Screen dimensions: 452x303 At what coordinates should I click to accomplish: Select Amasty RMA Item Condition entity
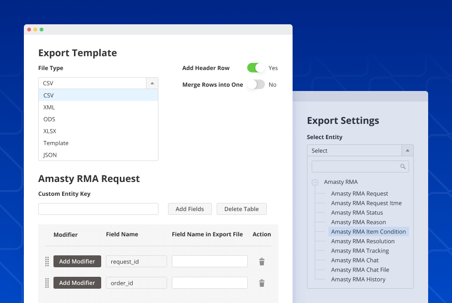click(x=368, y=232)
